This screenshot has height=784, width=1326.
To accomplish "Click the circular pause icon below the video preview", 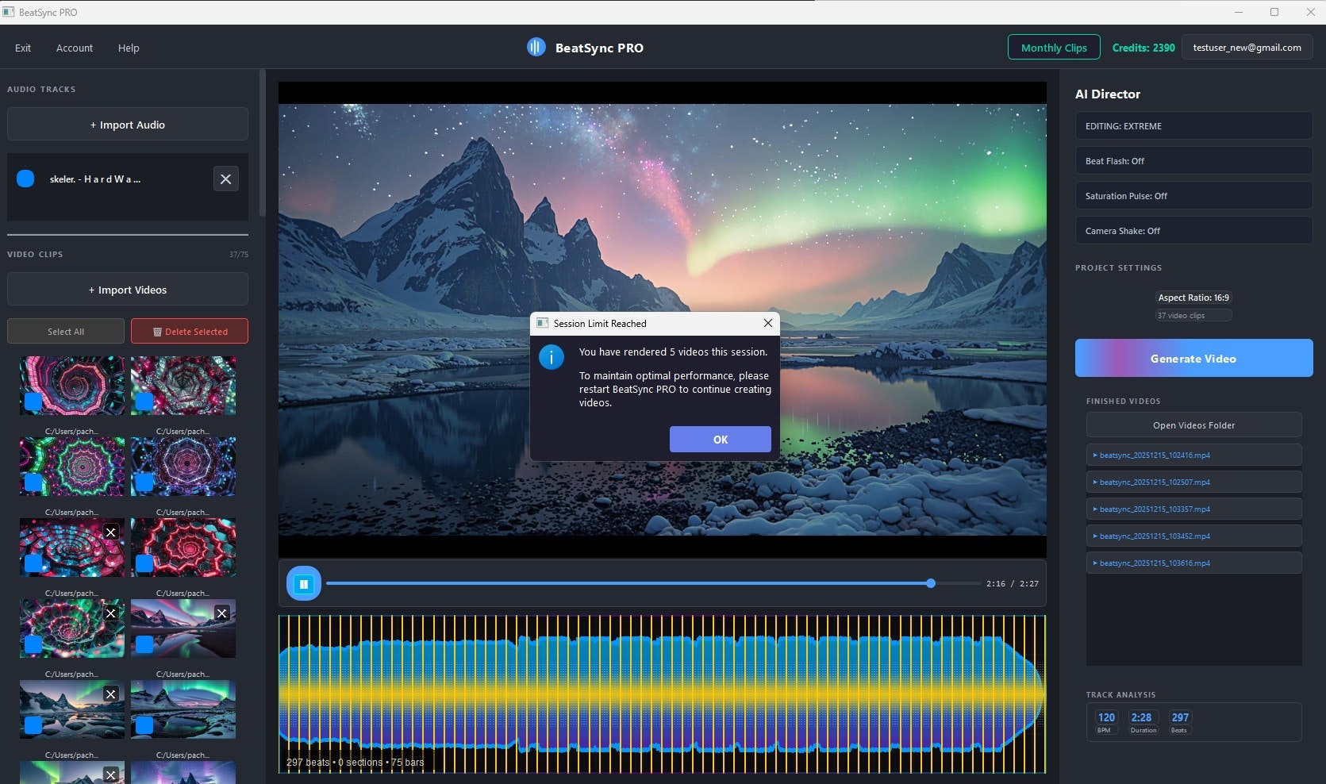I will (303, 582).
